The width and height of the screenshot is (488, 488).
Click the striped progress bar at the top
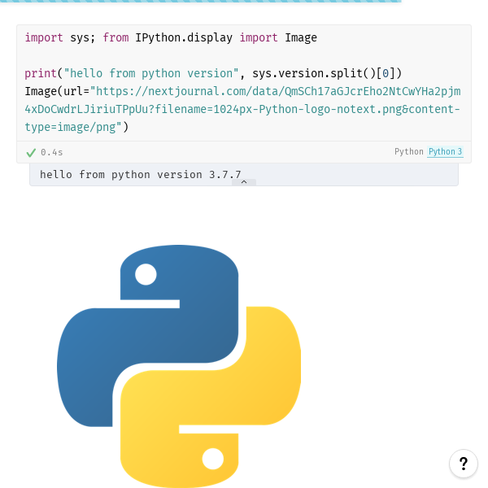coord(201,2)
